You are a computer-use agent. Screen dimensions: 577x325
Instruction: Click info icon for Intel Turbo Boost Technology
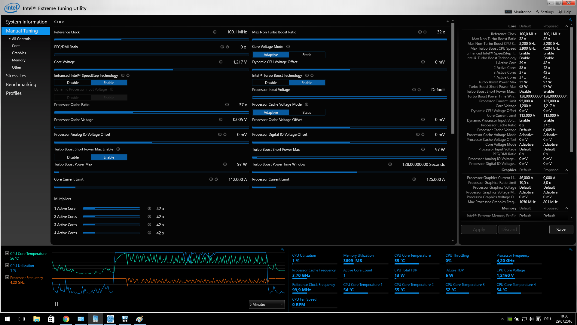point(307,76)
